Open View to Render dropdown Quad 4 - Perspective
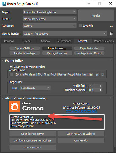This screenshot has width=116, height=153. pos(65,34)
